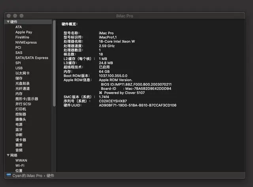
Task: Select 以太网卡 in the sidebar
Action: (23, 73)
